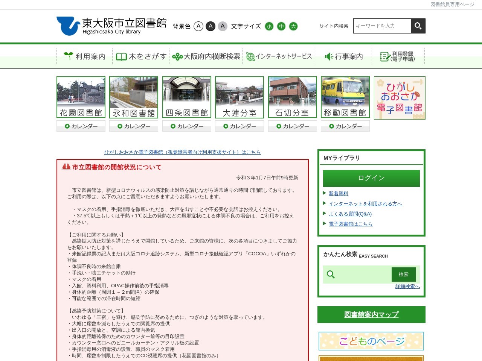This screenshot has height=361, width=482.
Task: Open calendar for 四条図書館
Action: 187,126
